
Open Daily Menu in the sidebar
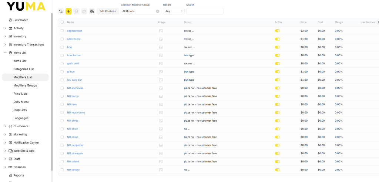pyautogui.click(x=21, y=102)
